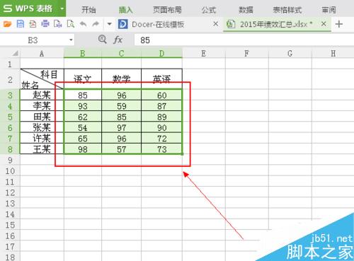The height and width of the screenshot is (261, 354).
Task: Select row 3 header
Action: click(x=10, y=95)
